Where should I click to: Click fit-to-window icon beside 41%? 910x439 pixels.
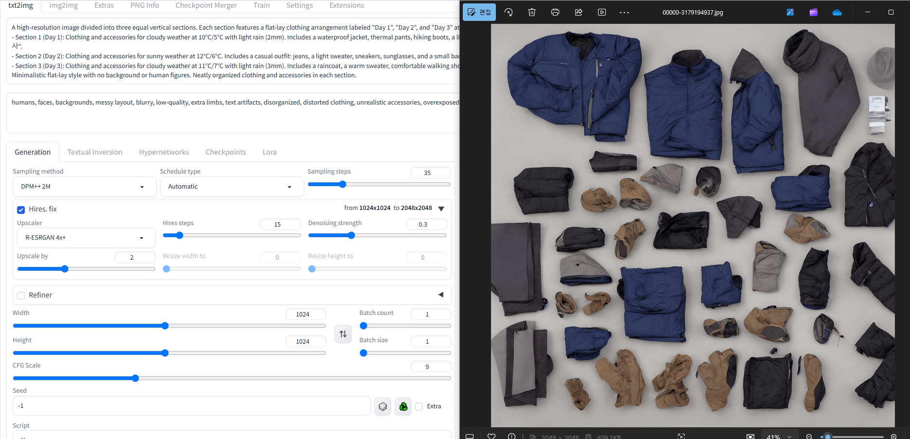click(x=750, y=436)
